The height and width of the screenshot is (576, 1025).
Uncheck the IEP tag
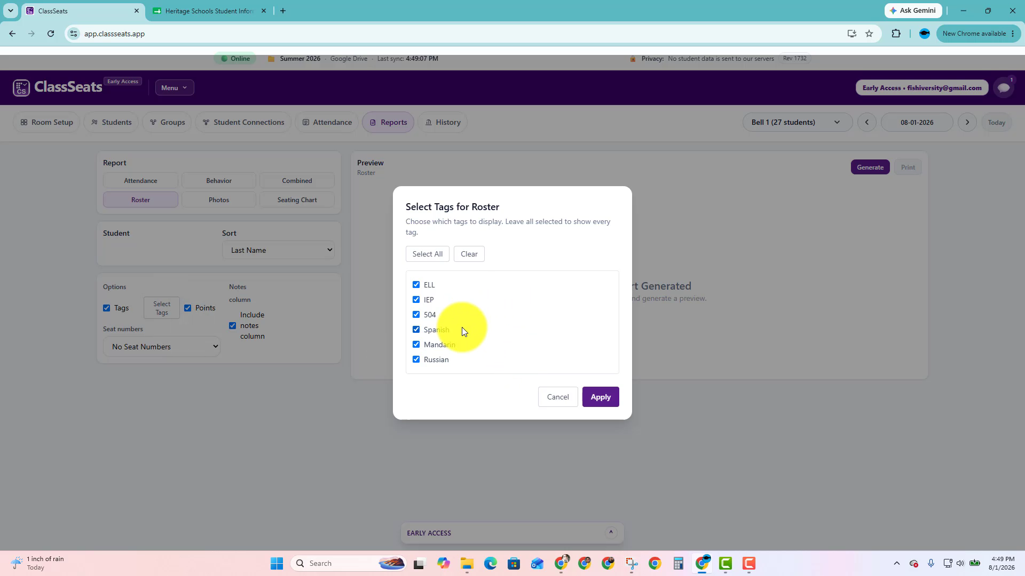[416, 300]
